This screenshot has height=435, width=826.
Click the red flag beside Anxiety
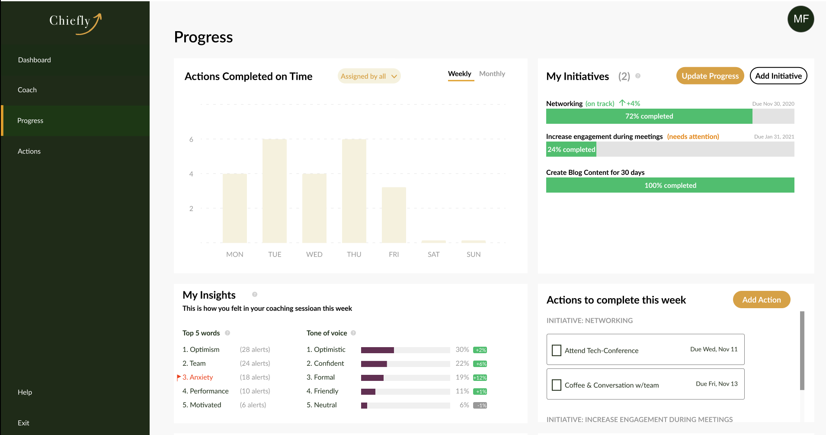(179, 377)
